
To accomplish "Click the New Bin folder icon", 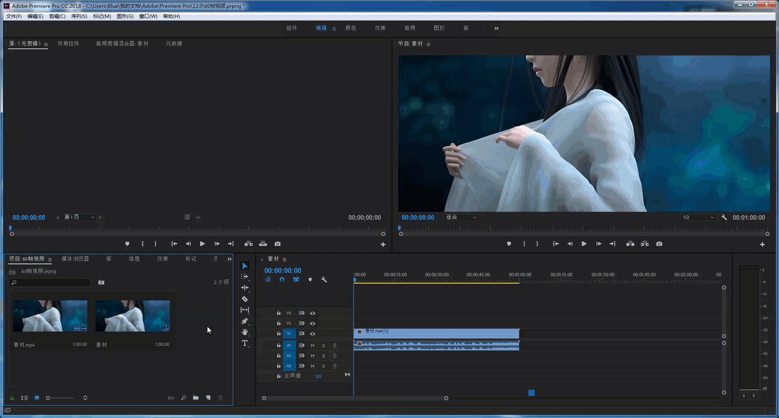I will tap(196, 398).
